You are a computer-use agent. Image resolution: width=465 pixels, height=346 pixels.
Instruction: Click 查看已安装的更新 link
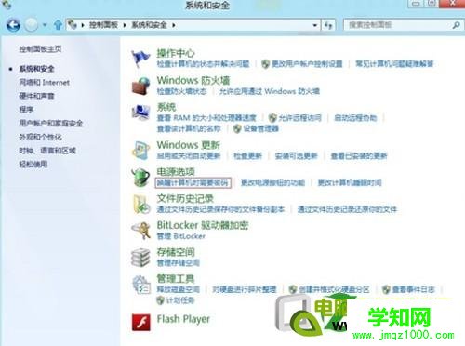pyautogui.click(x=359, y=156)
